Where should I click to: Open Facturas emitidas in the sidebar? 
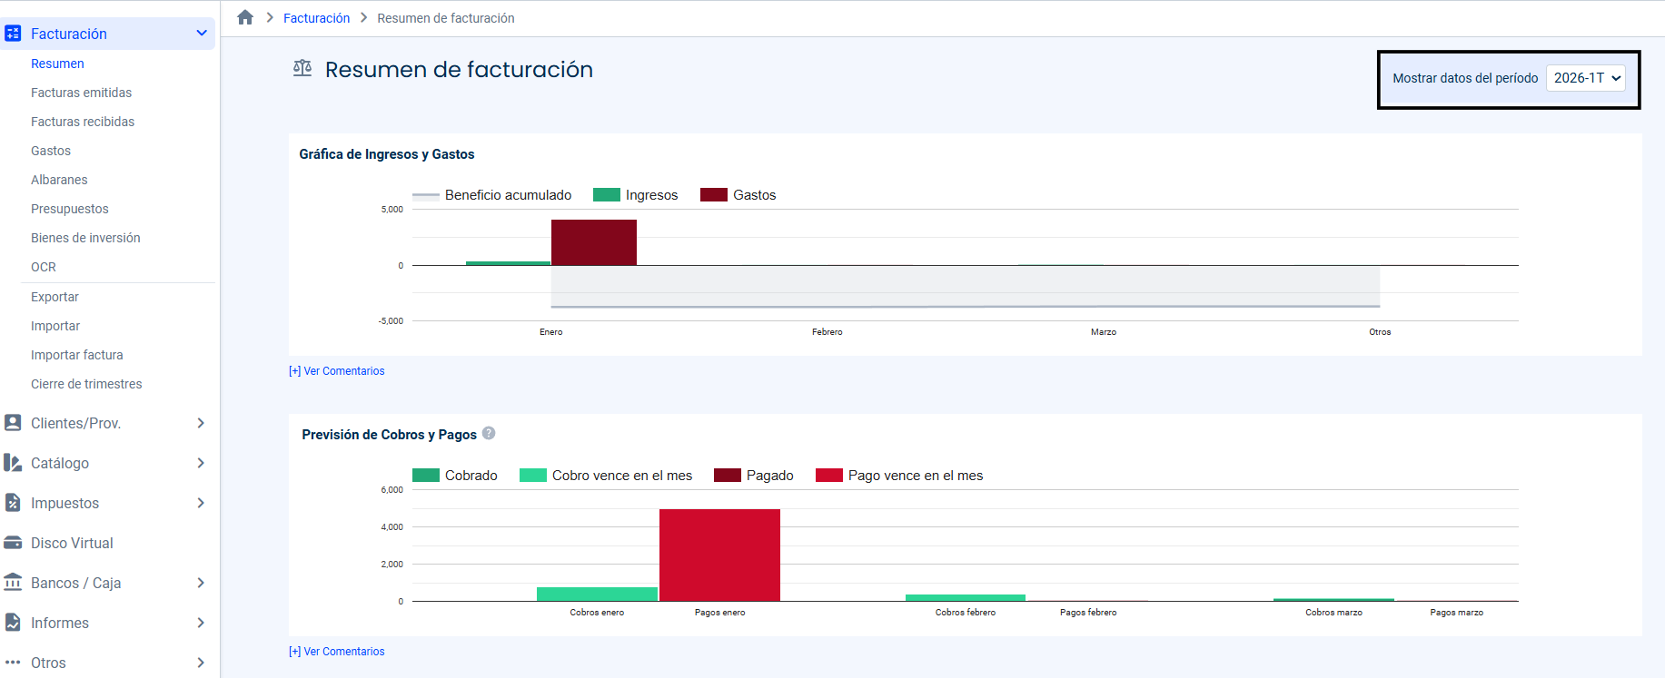coord(81,93)
